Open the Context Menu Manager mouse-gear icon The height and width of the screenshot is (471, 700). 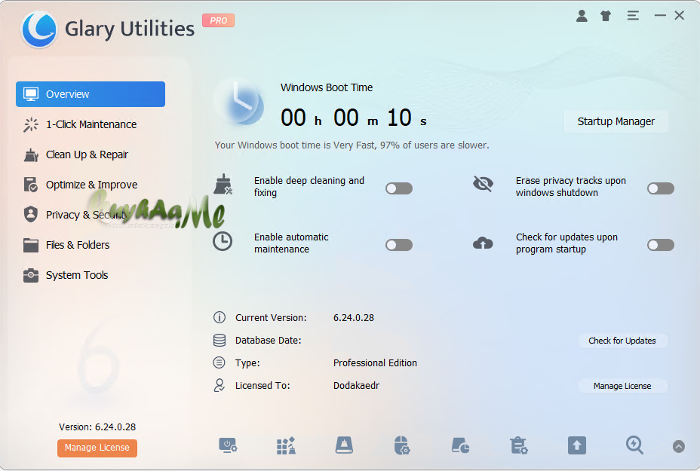402,445
